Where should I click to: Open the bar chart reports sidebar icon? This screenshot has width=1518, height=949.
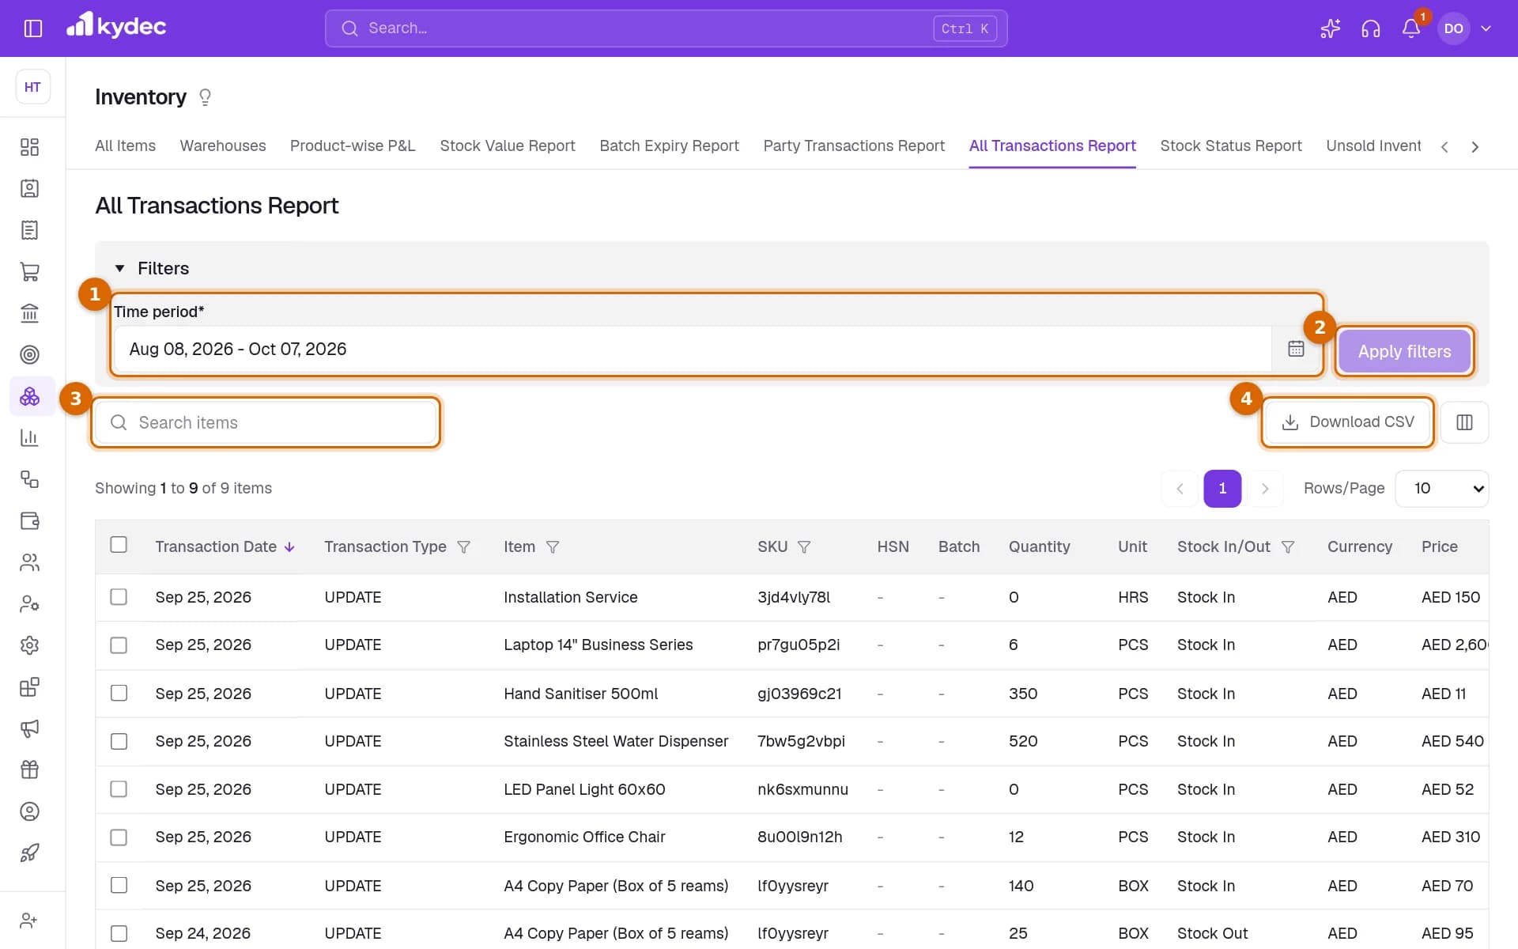point(29,438)
